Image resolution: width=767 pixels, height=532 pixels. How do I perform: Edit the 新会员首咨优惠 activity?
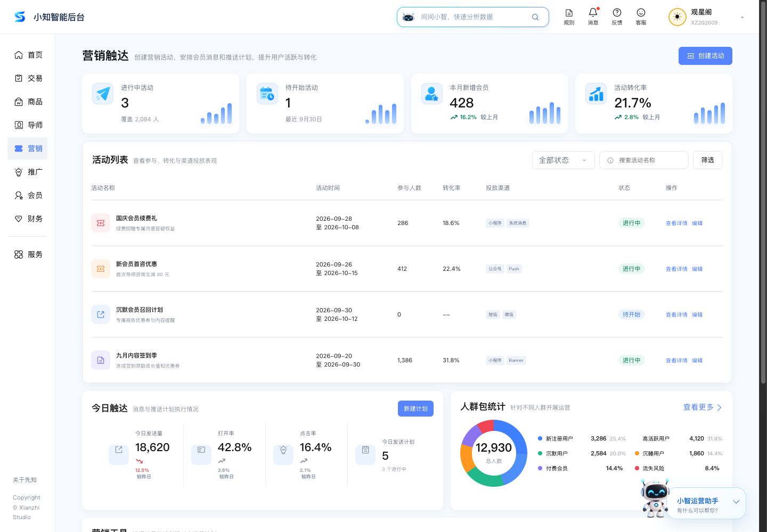click(697, 269)
